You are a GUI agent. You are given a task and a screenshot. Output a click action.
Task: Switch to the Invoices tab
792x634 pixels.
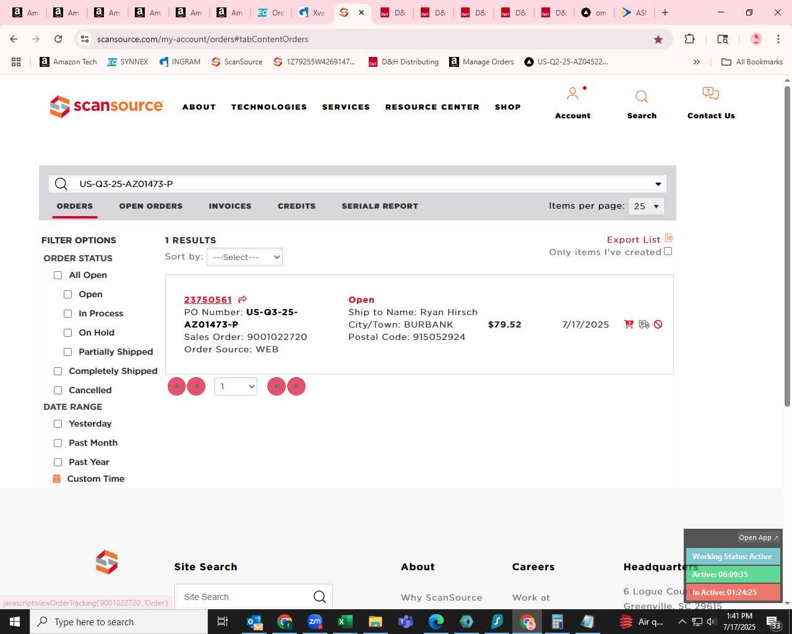point(230,206)
